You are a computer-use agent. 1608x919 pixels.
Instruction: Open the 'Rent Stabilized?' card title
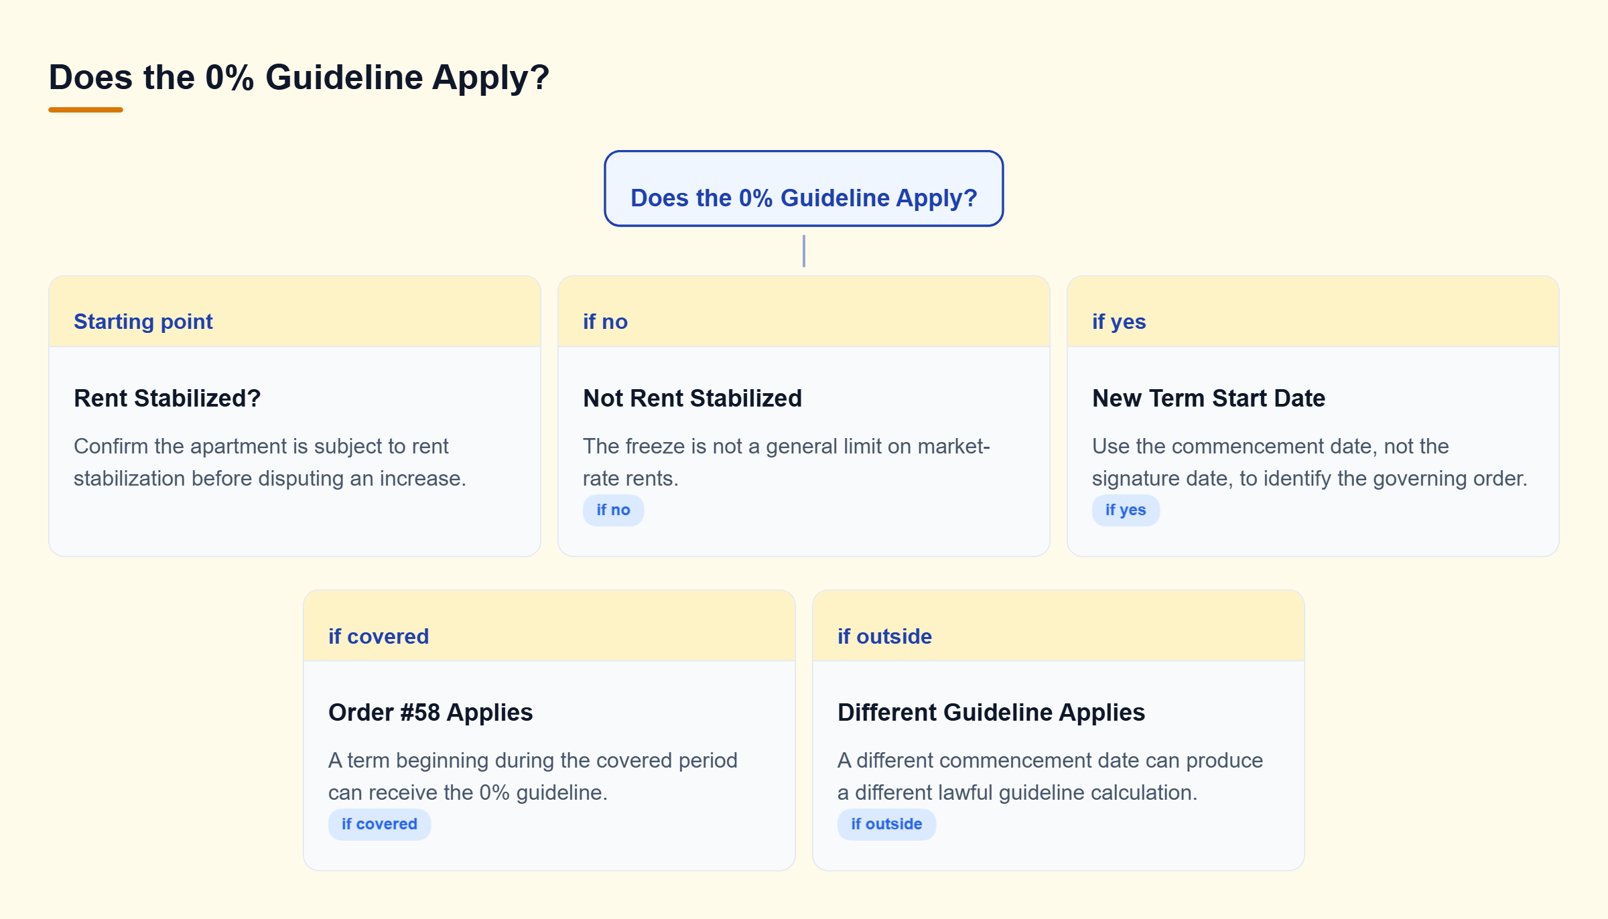tap(167, 398)
